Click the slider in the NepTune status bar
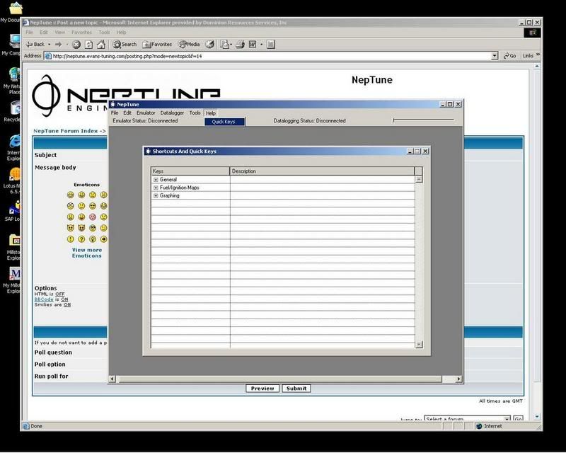Screen dimensions: 566x453 (423, 120)
